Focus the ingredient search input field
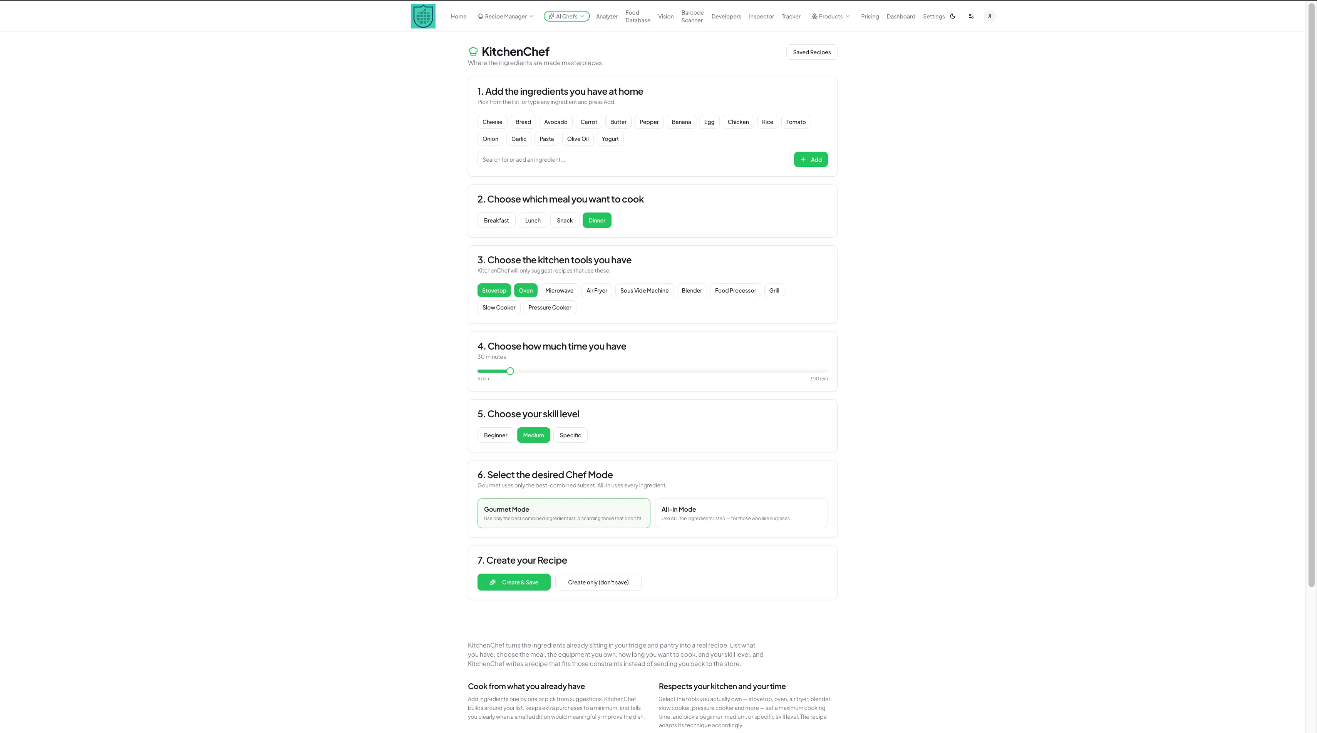This screenshot has height=733, width=1317. [x=633, y=159]
